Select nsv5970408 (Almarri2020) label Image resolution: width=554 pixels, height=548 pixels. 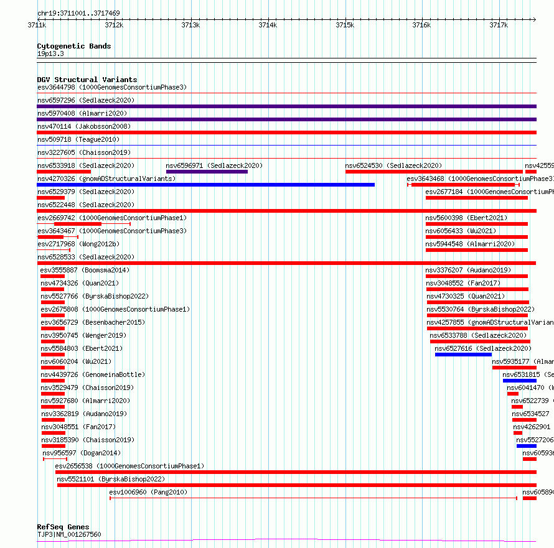pyautogui.click(x=82, y=113)
